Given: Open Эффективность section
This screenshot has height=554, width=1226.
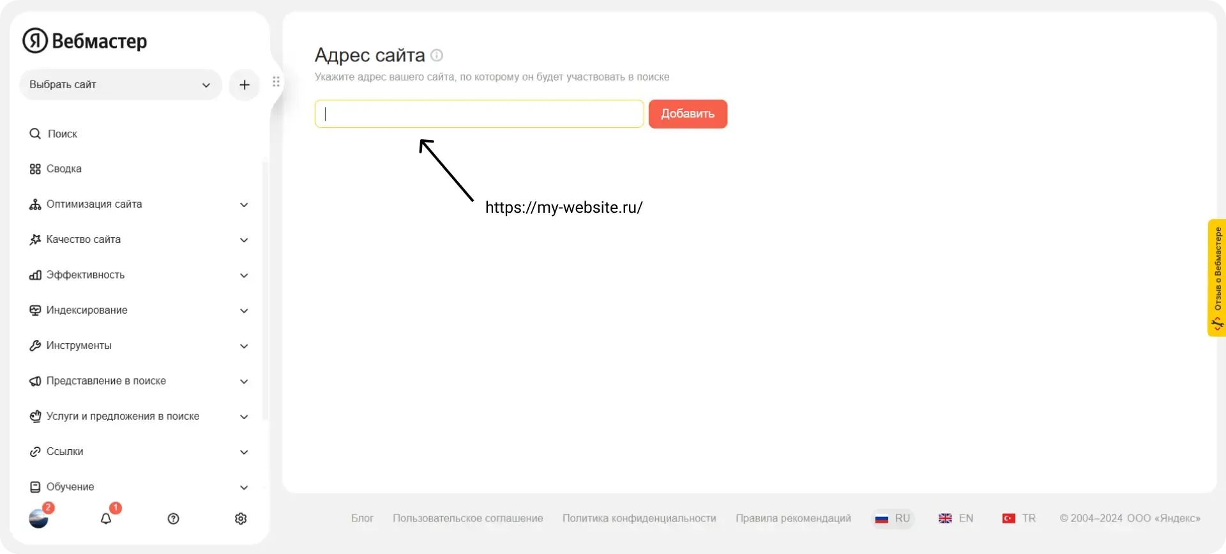Looking at the screenshot, I should (86, 275).
